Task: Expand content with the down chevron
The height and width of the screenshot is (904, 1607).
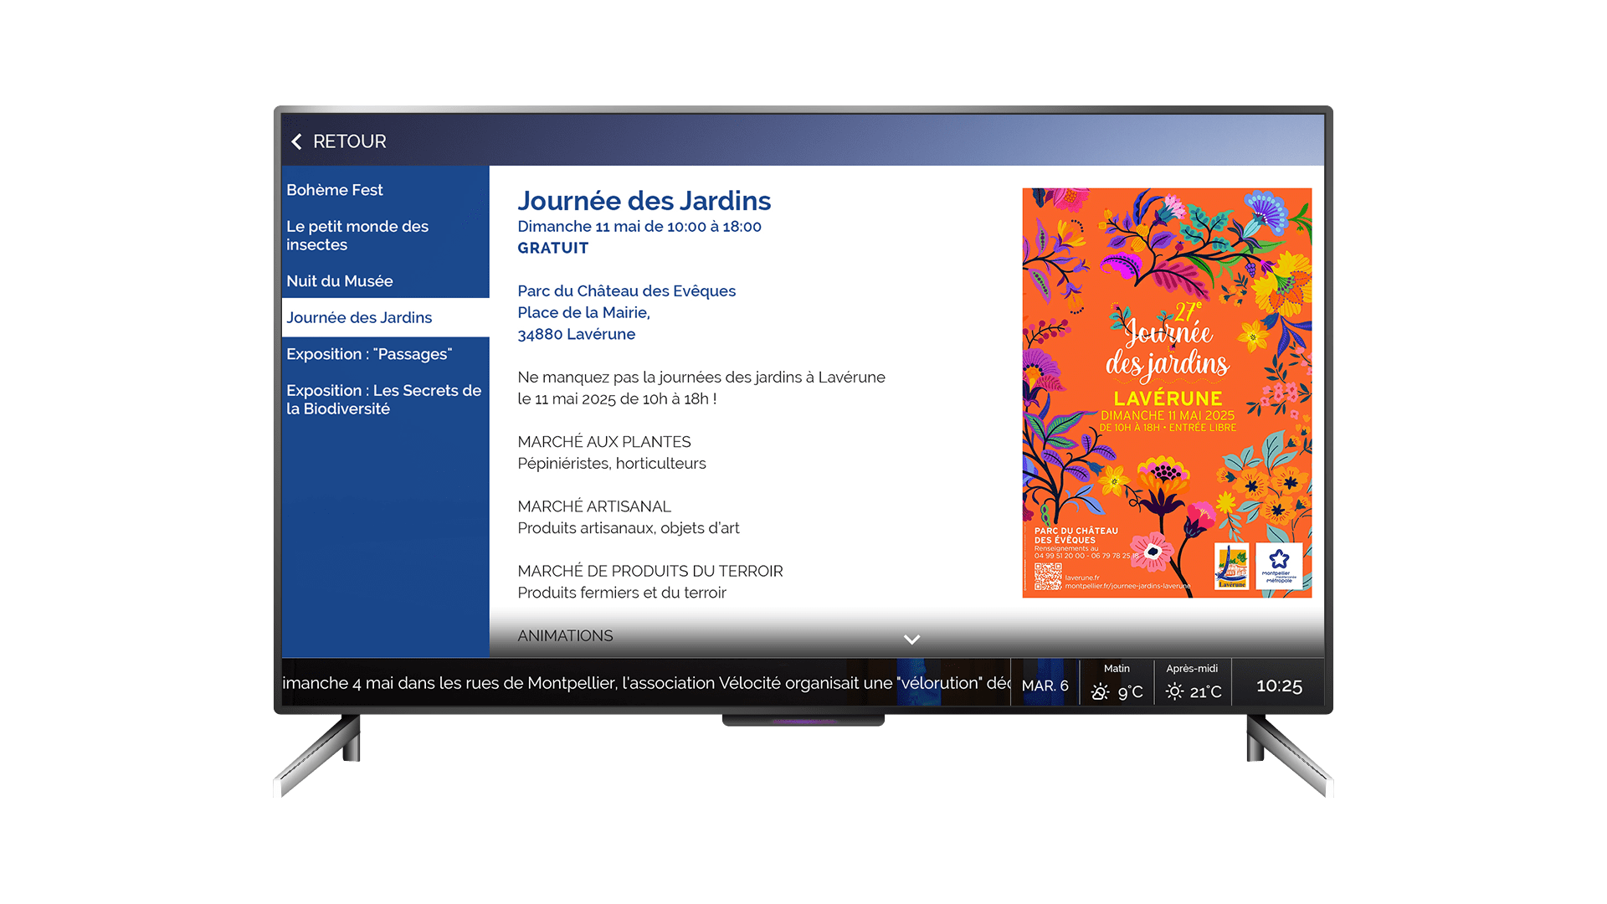Action: (911, 639)
